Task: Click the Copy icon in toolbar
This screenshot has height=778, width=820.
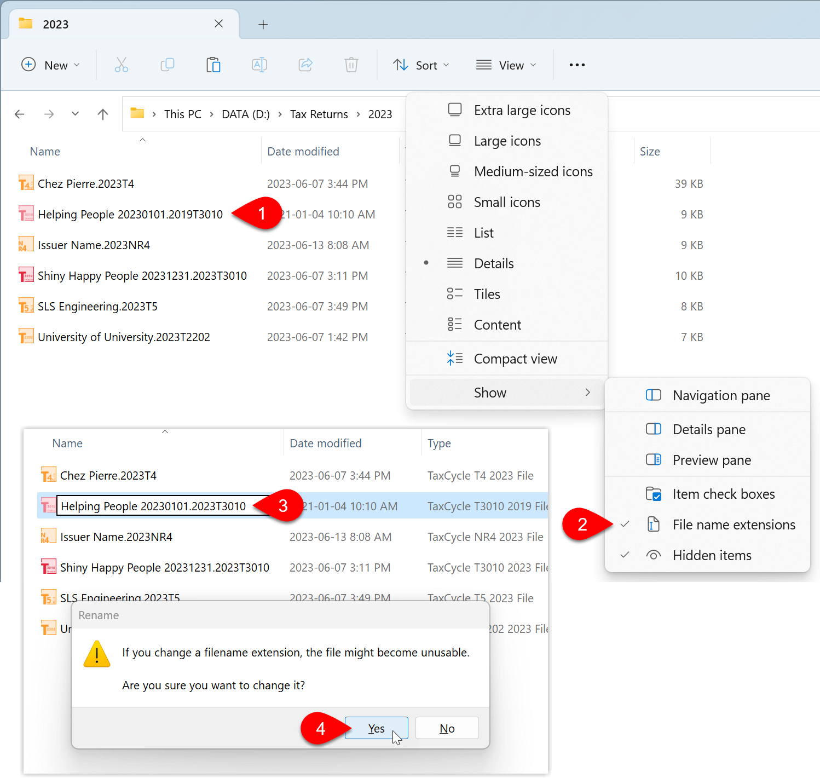Action: (167, 65)
